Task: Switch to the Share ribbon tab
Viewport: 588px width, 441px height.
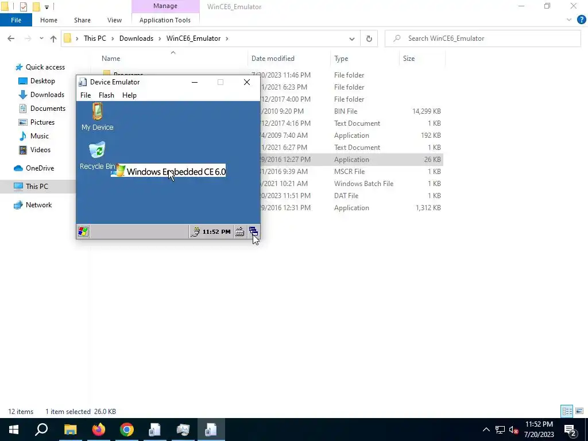Action: (x=82, y=20)
